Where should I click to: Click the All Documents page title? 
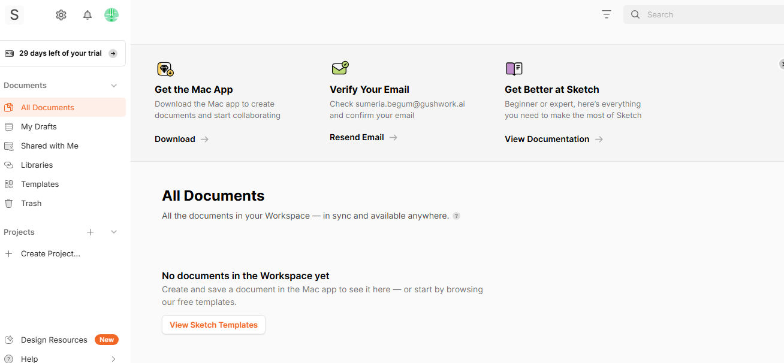(x=213, y=196)
